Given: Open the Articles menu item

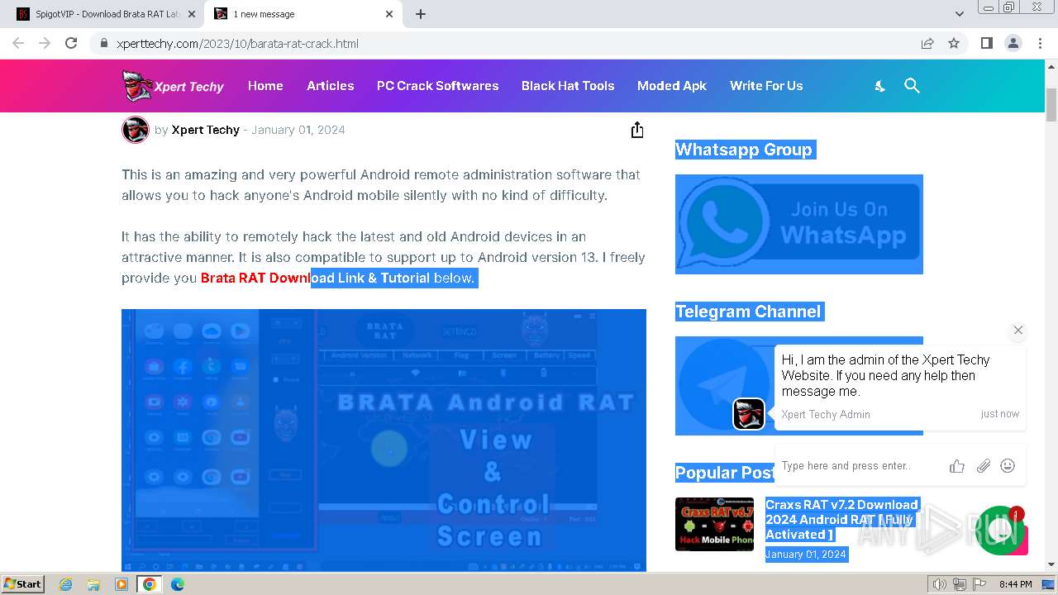Looking at the screenshot, I should click(x=330, y=86).
